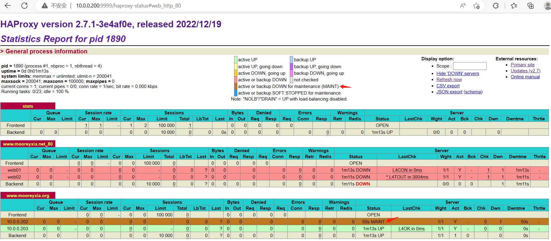Click the backup UP blue legend swatch

292,59
